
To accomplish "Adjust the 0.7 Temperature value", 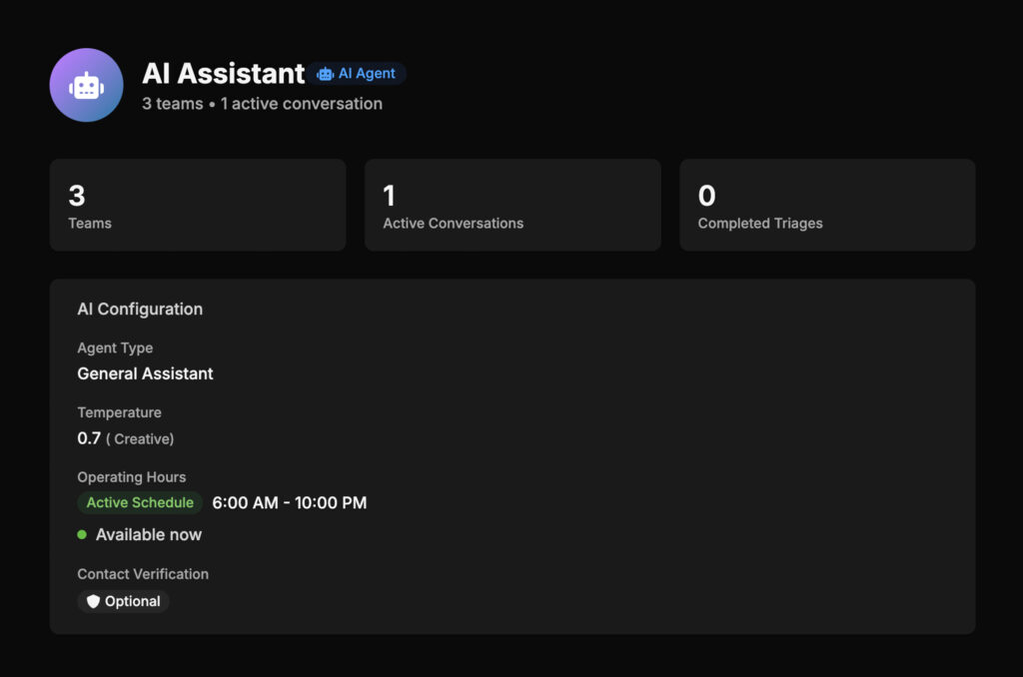I will [x=88, y=437].
